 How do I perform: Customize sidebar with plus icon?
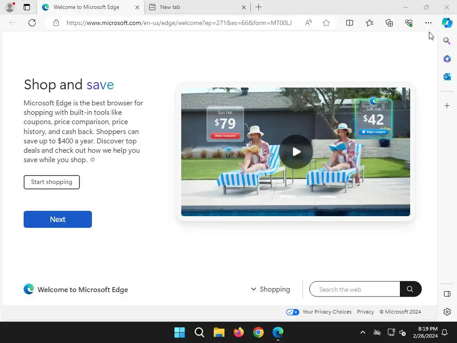[x=447, y=105]
